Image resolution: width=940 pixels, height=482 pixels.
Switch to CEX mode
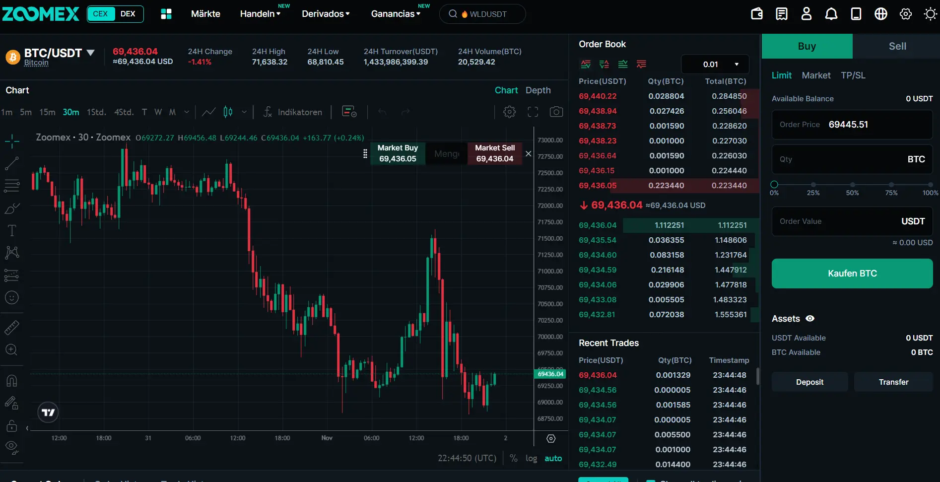(101, 14)
